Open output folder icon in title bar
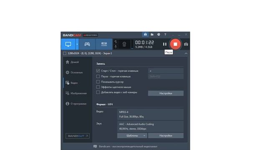The height and width of the screenshot is (150, 267). pyautogui.click(x=152, y=35)
